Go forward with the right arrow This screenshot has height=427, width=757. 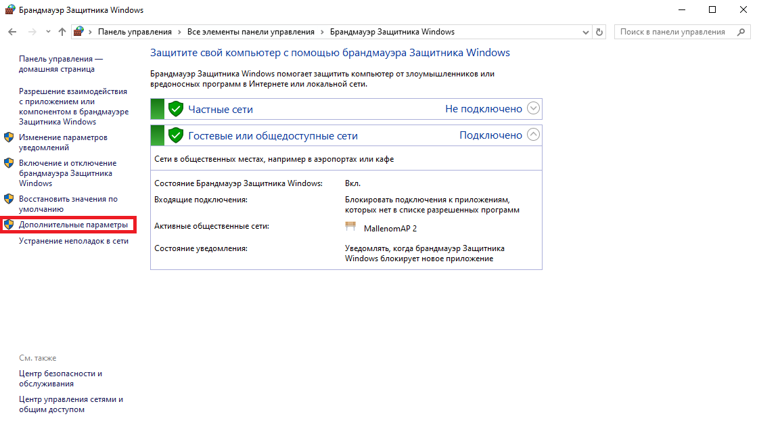point(32,32)
